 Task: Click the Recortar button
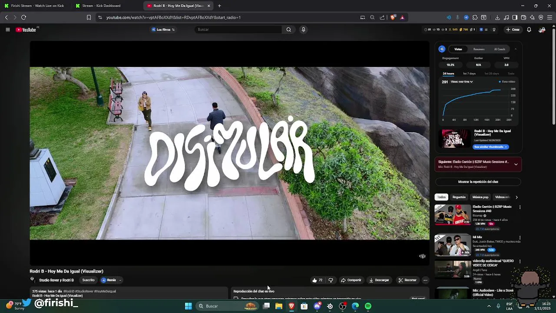click(x=407, y=280)
